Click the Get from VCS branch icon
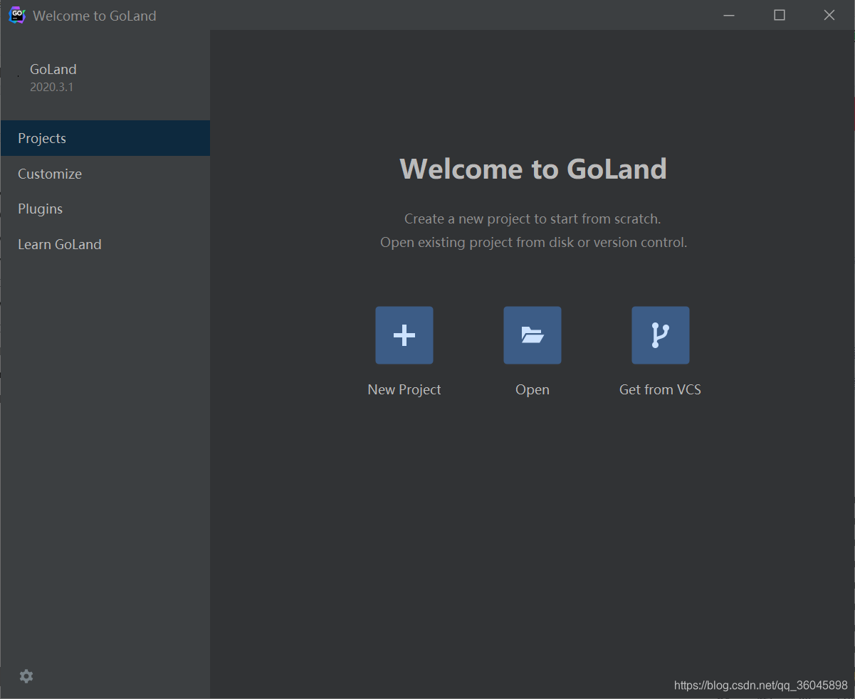Screen dimensions: 855x699 coord(661,335)
